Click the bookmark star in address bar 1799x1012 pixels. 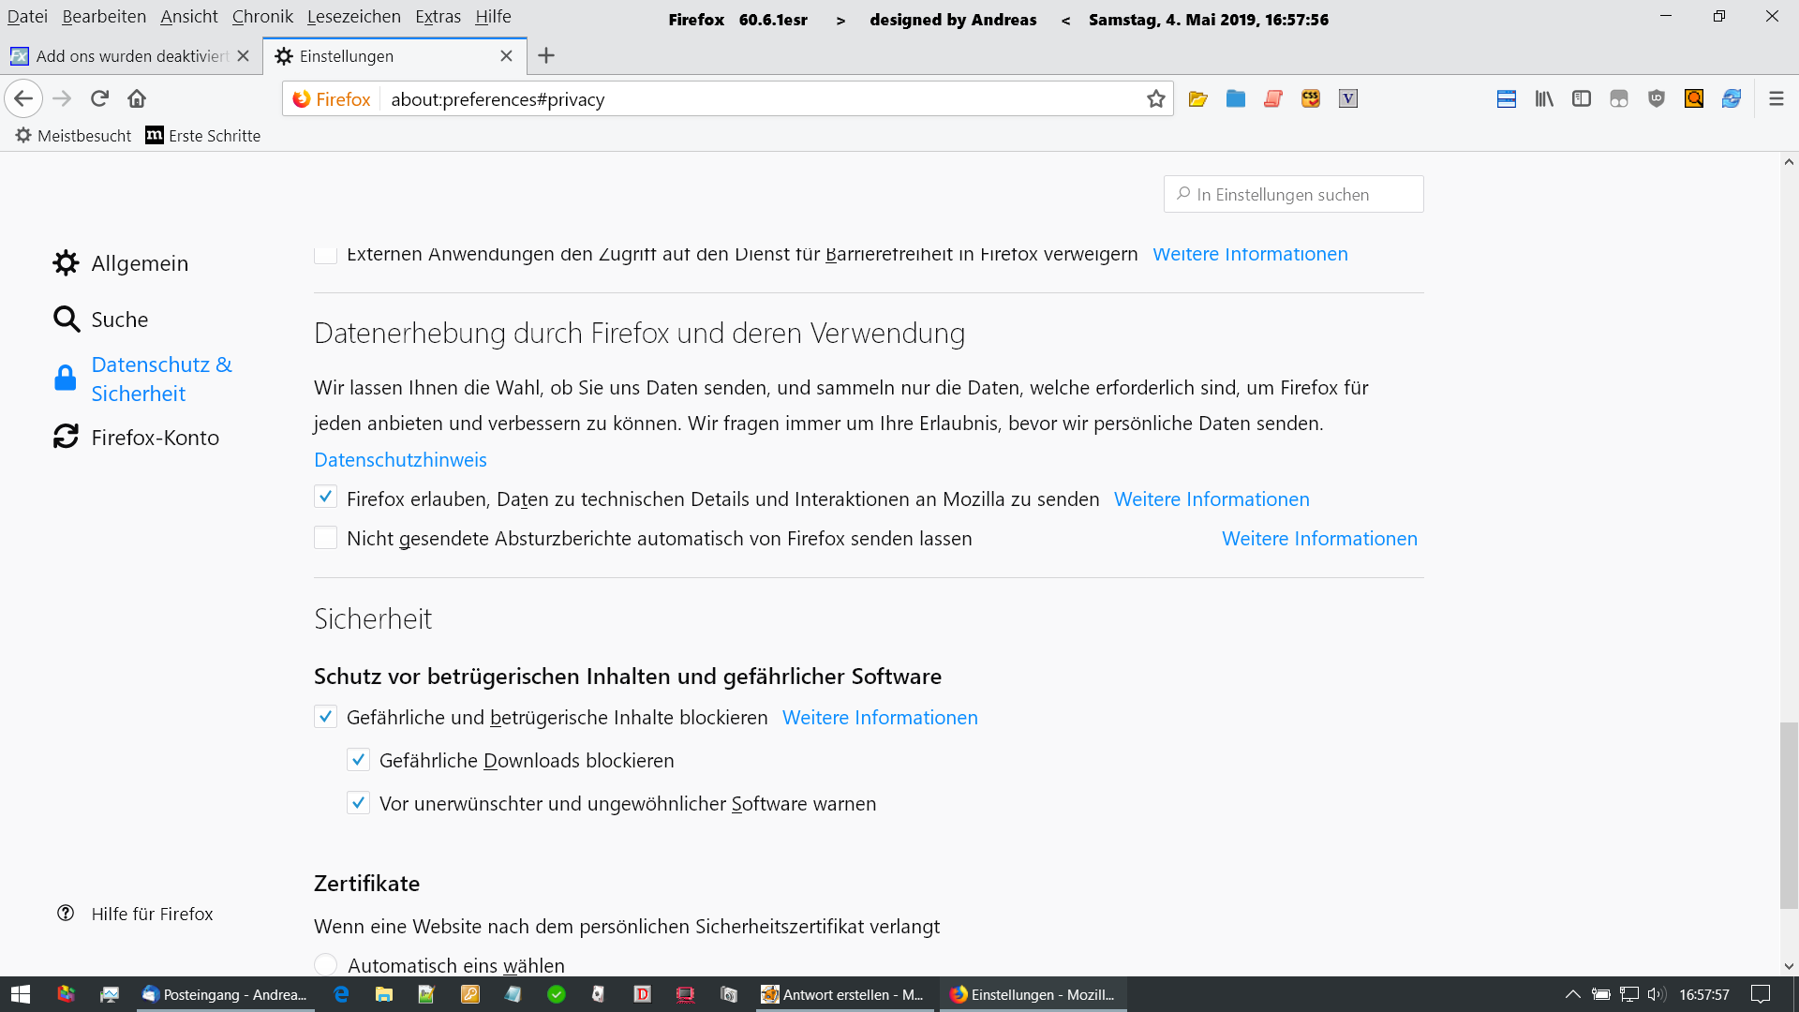click(x=1155, y=99)
